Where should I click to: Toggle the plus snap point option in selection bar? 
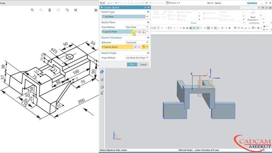215,28
